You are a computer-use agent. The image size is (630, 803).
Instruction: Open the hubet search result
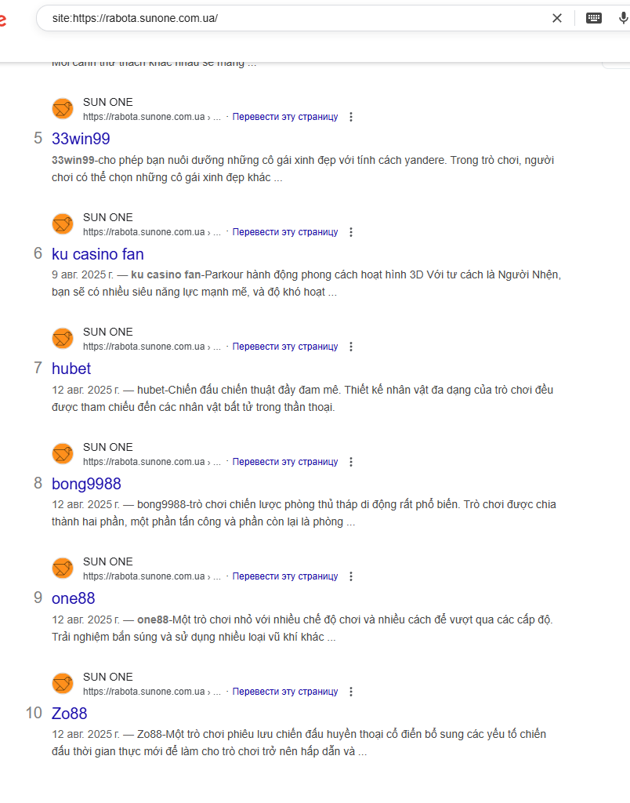click(x=71, y=369)
